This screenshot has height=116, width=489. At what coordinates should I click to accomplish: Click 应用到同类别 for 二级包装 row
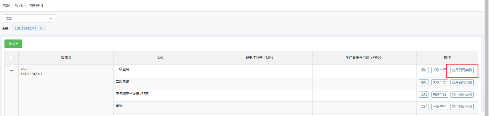click(x=462, y=82)
